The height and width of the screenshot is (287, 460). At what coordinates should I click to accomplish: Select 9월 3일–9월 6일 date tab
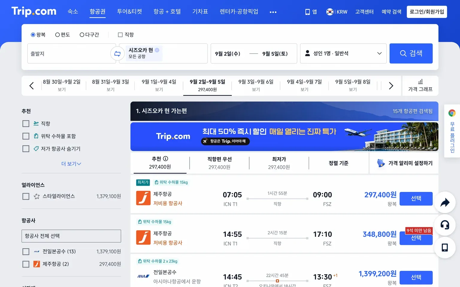click(256, 86)
